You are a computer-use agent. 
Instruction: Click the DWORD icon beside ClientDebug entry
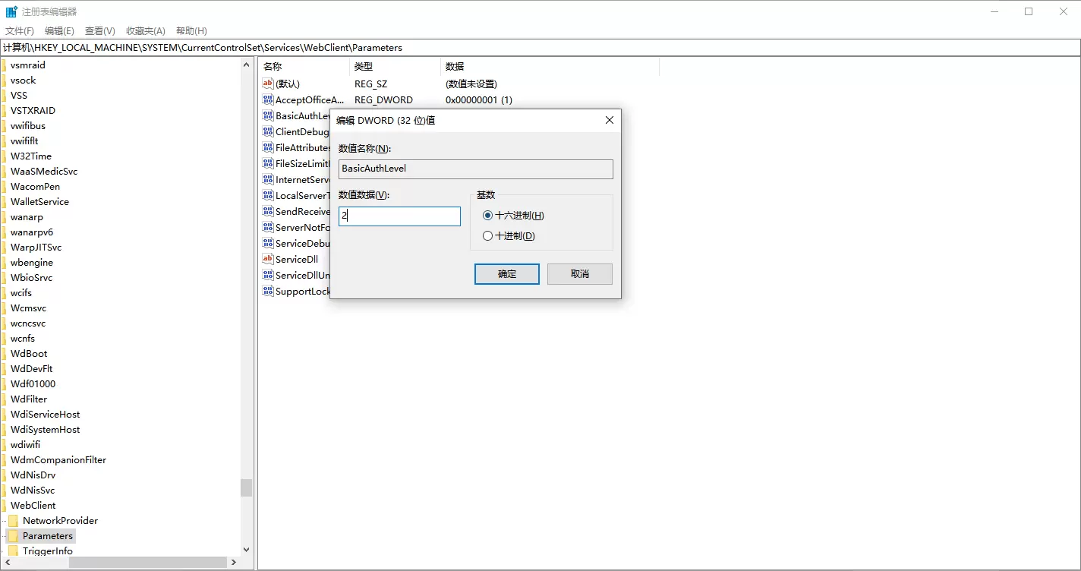coord(267,131)
